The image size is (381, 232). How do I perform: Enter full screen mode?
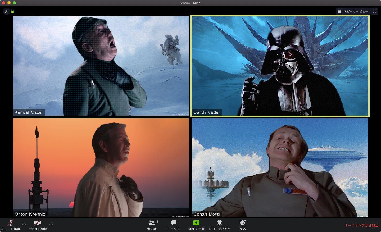coord(374,11)
